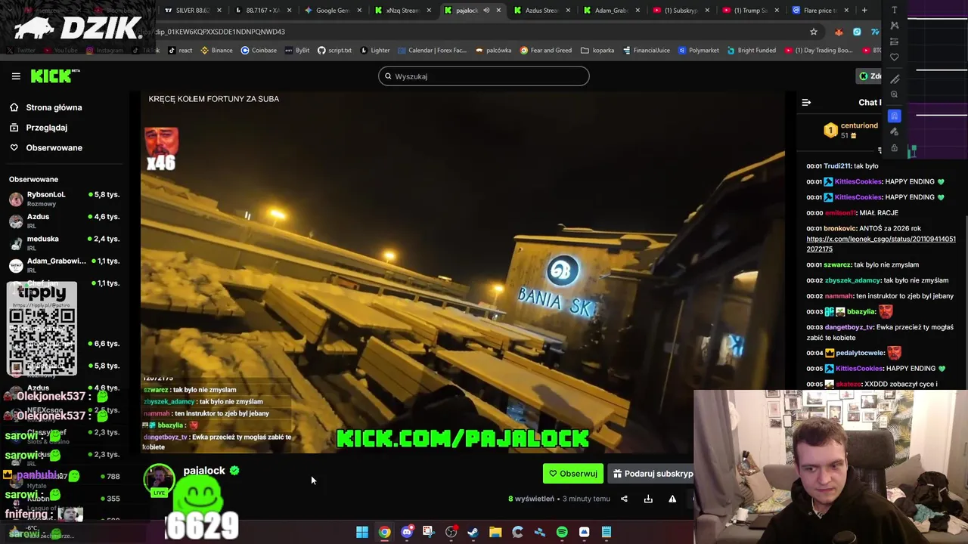Toggle stay-in-drawing-mode in chart toolbar
The image size is (968, 544).
pyautogui.click(x=895, y=131)
